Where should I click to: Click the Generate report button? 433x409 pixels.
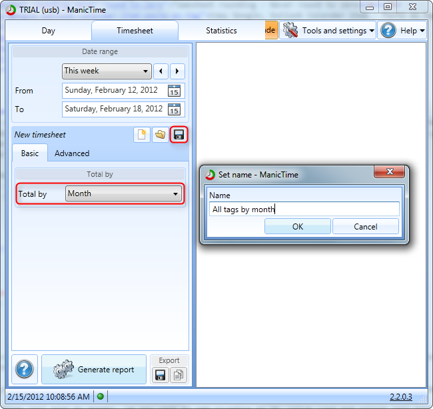pos(94,369)
